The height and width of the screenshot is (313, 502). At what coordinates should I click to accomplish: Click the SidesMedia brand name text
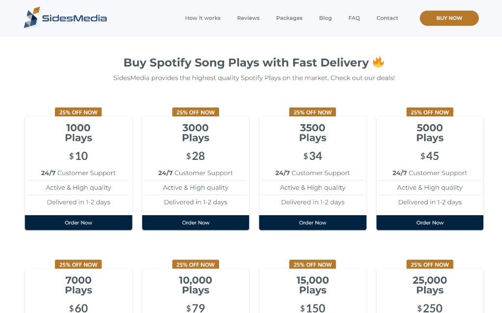75,19
